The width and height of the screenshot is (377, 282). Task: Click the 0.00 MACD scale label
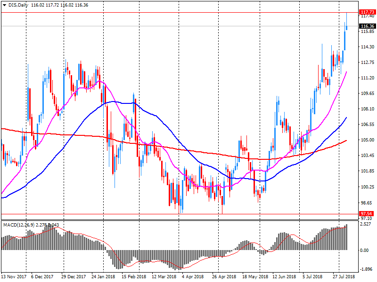tap(364, 251)
